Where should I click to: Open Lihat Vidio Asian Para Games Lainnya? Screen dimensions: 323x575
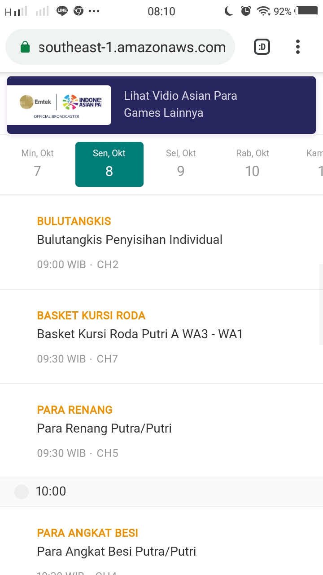[x=180, y=104]
